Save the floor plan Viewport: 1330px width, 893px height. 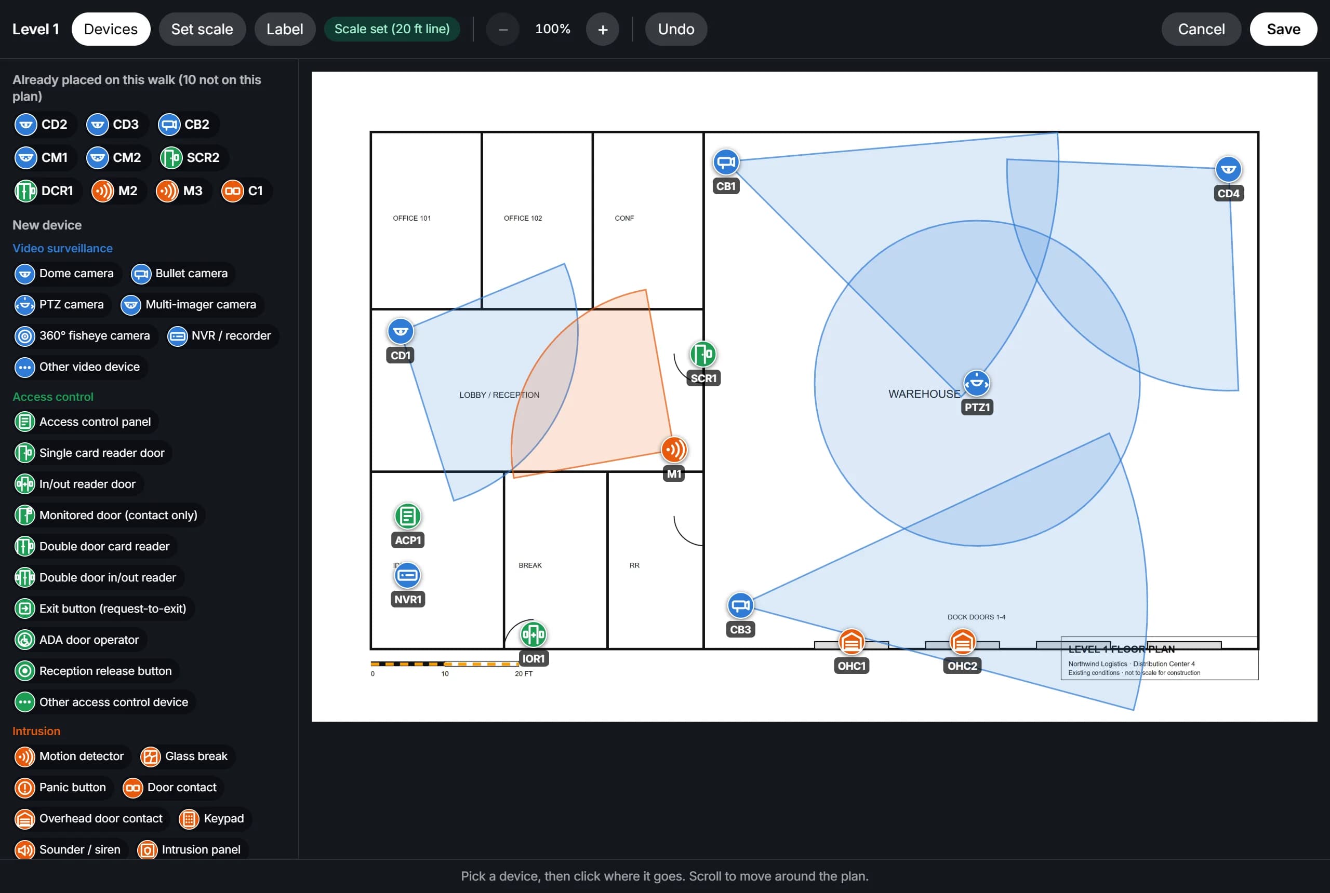tap(1283, 29)
